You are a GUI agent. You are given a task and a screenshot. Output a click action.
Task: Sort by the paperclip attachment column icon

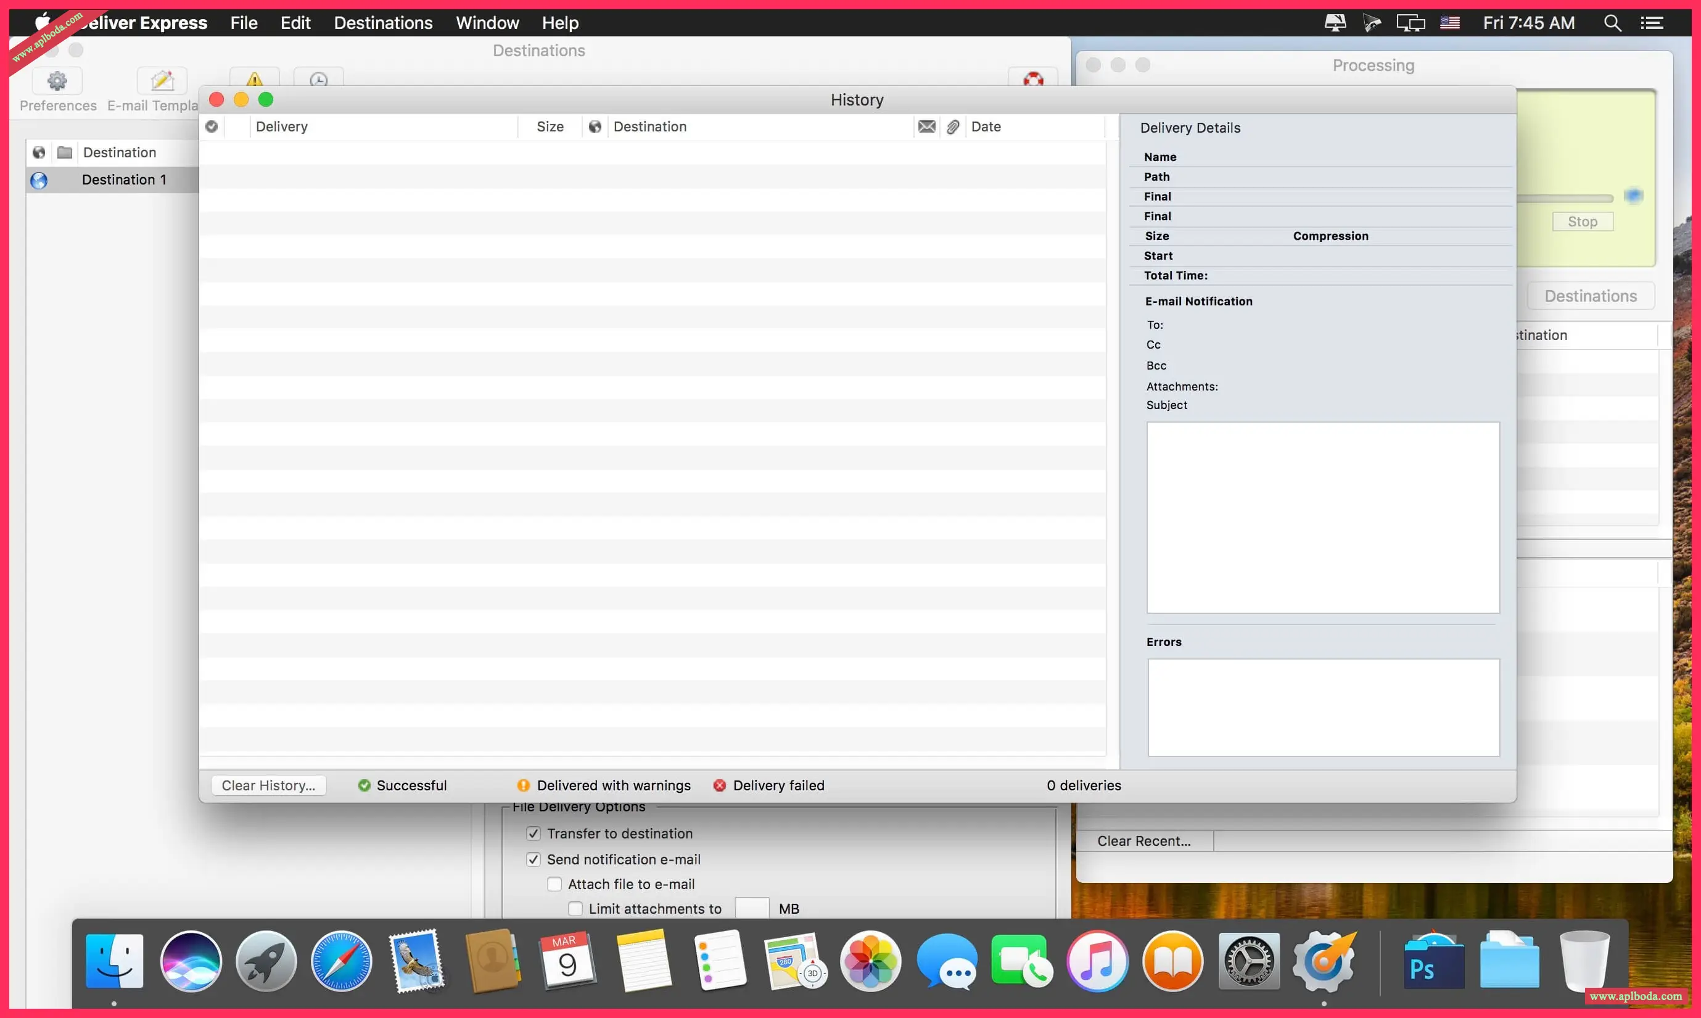(x=952, y=127)
